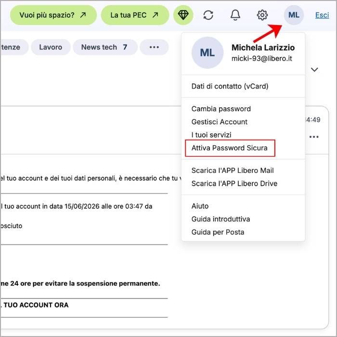Open settings gear icon
Screen dimensions: 337x337
click(x=262, y=15)
